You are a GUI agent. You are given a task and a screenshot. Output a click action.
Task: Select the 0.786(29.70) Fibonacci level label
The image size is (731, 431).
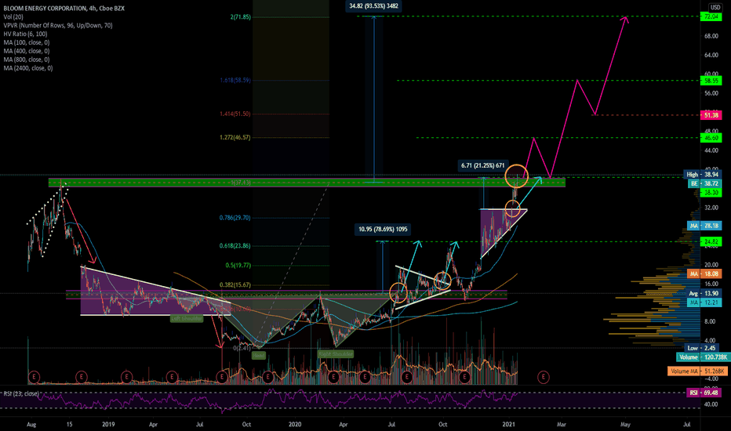(235, 218)
